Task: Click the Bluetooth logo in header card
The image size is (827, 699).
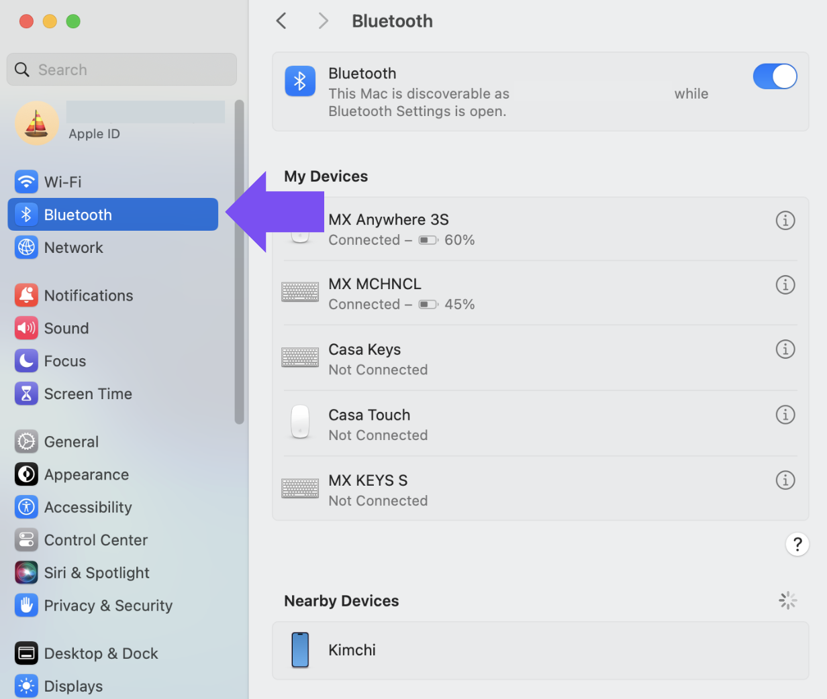Action: pos(300,81)
